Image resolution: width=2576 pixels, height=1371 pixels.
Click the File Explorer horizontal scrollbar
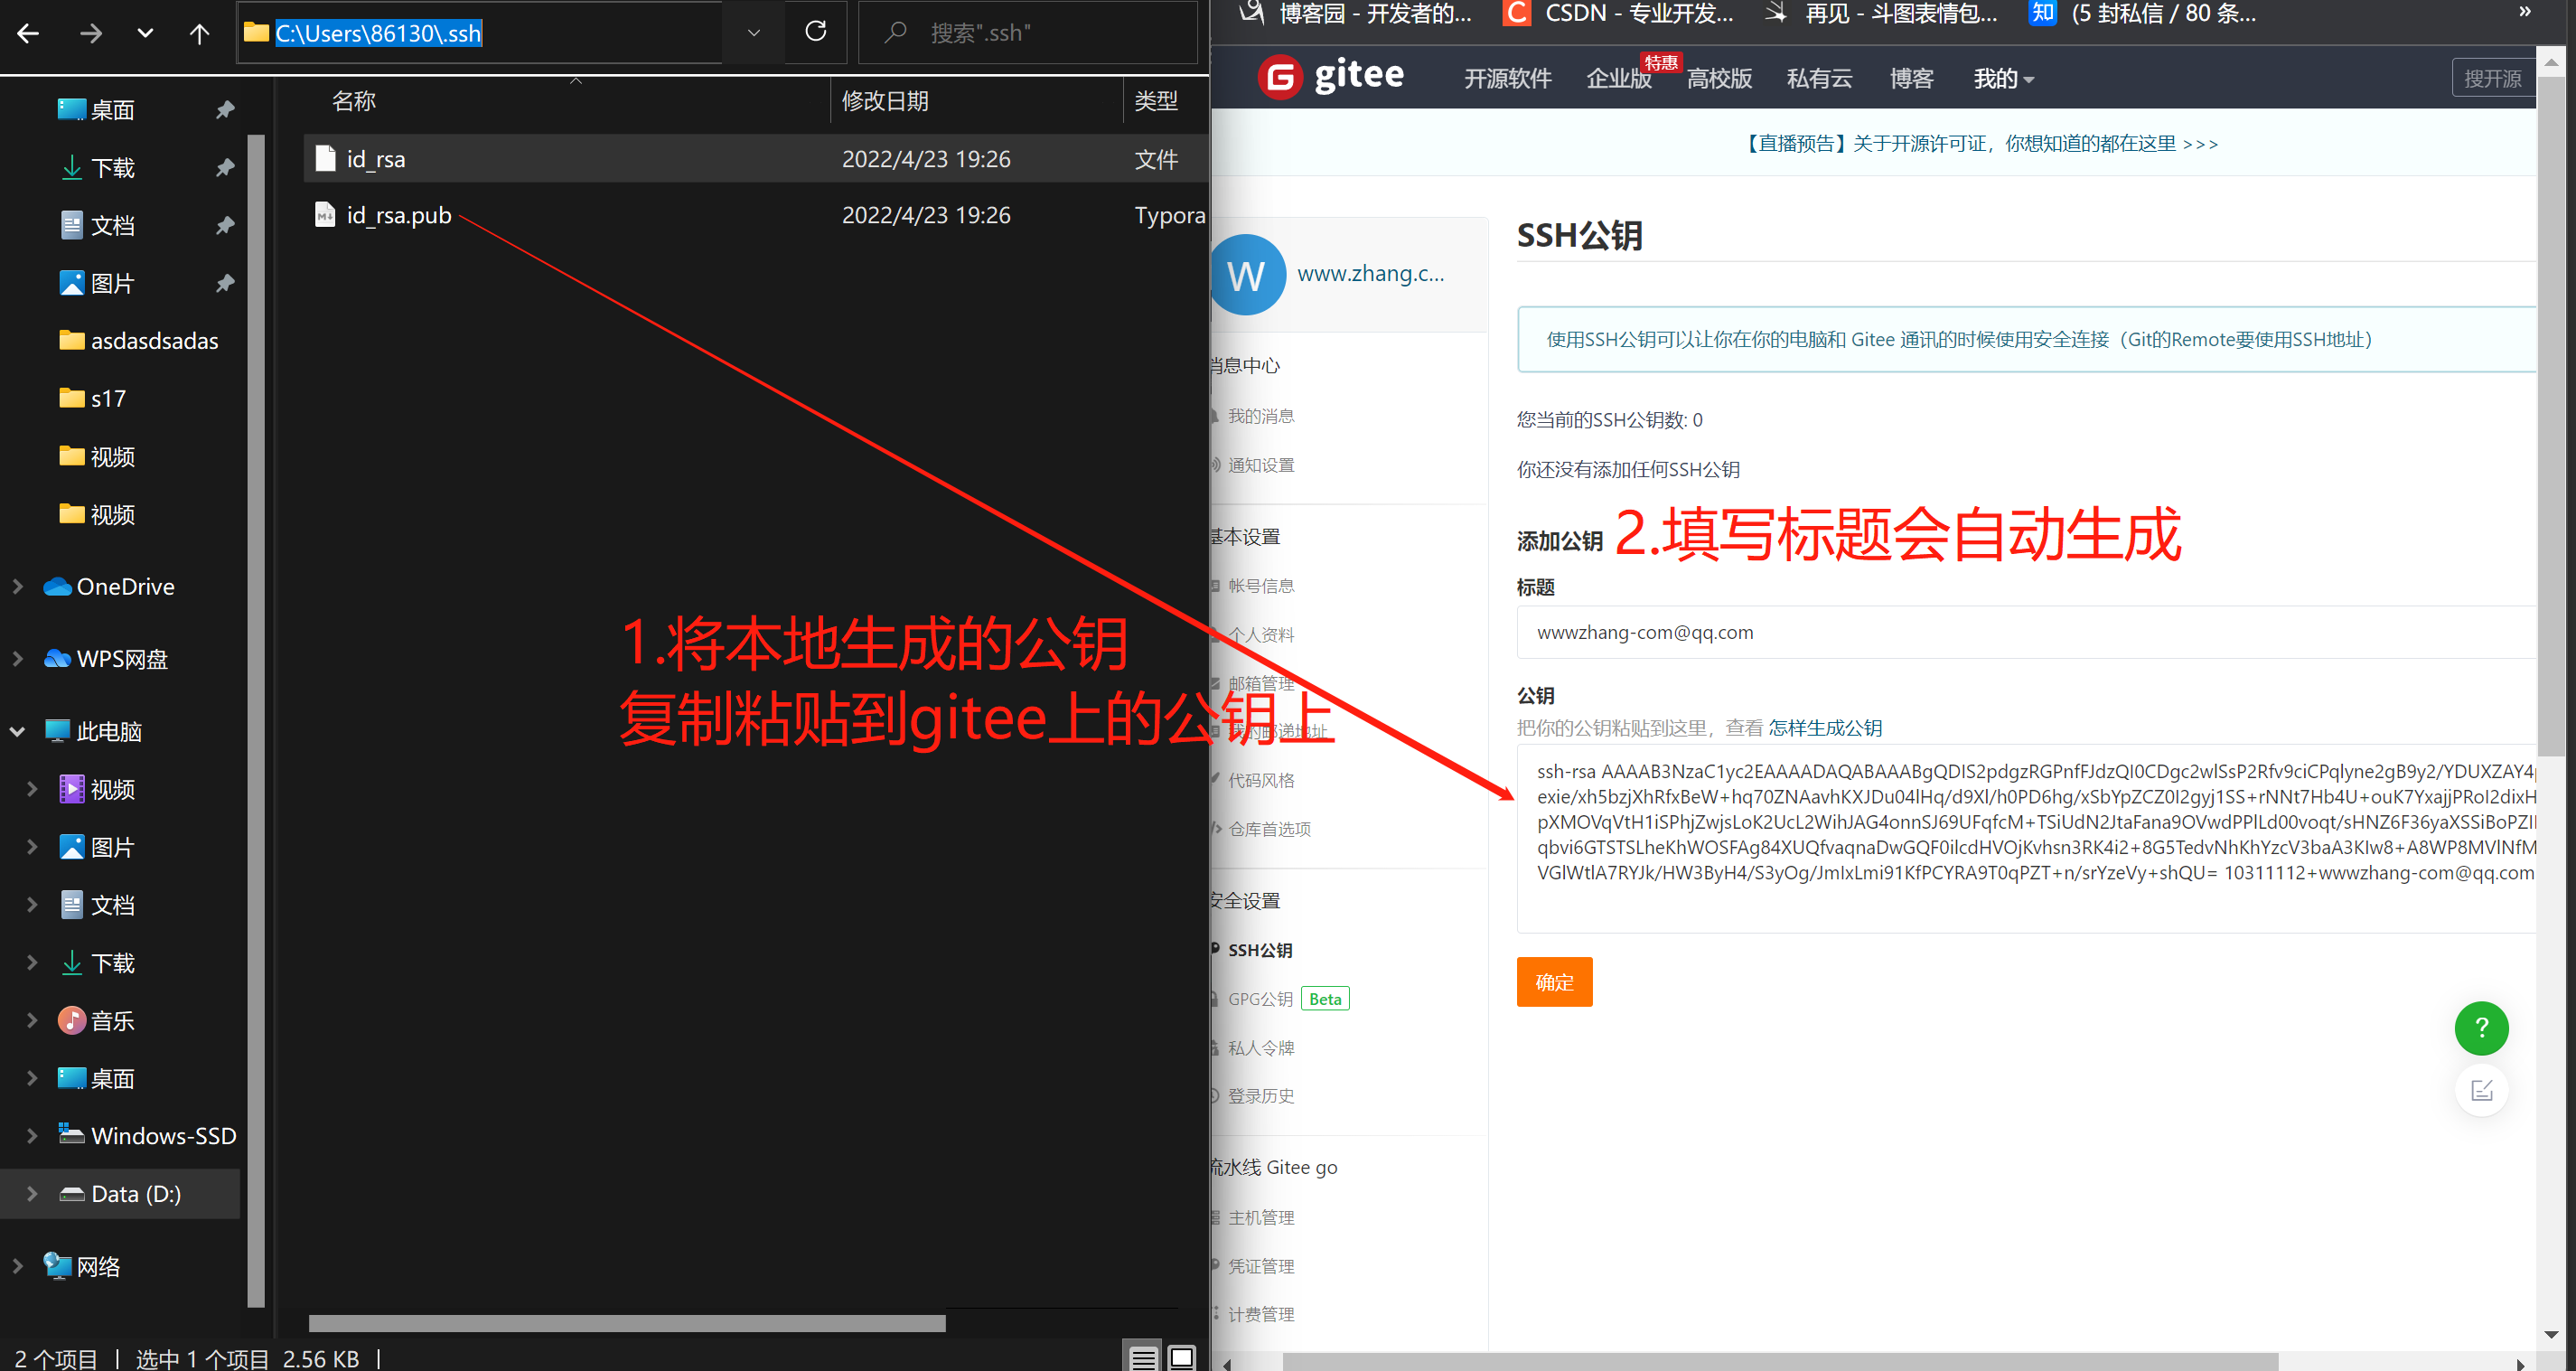click(x=627, y=1324)
